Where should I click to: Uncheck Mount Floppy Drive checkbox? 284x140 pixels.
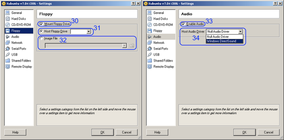pos(42,24)
